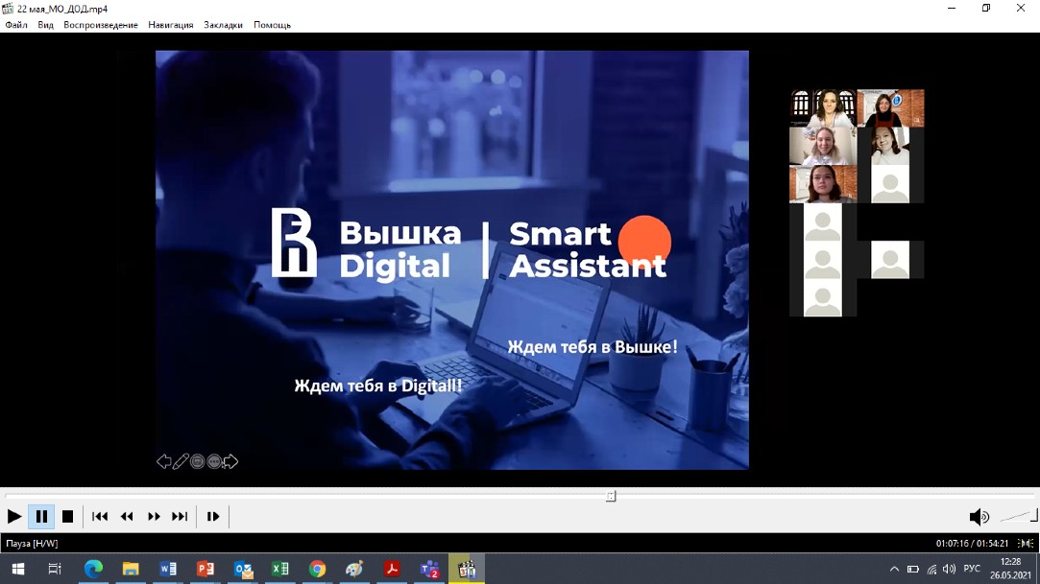The height and width of the screenshot is (584, 1040).
Task: Click the battery icon in the tray
Action: pyautogui.click(x=912, y=569)
